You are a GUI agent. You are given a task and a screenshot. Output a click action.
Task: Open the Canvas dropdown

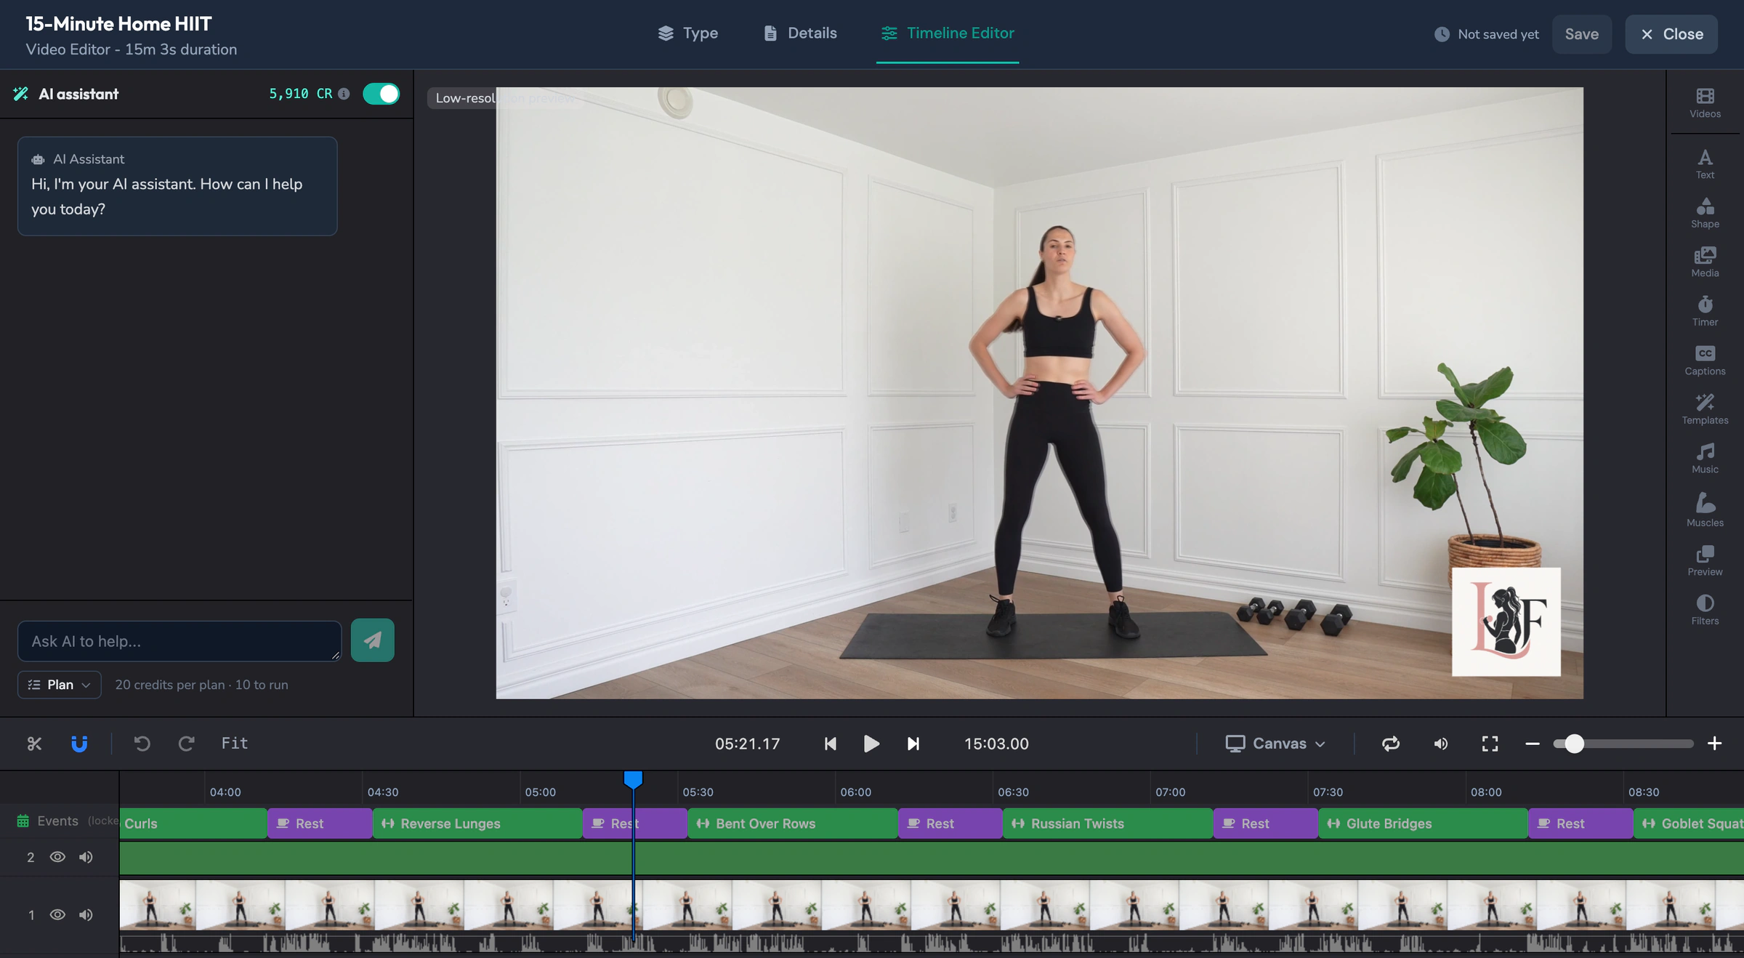[1275, 743]
